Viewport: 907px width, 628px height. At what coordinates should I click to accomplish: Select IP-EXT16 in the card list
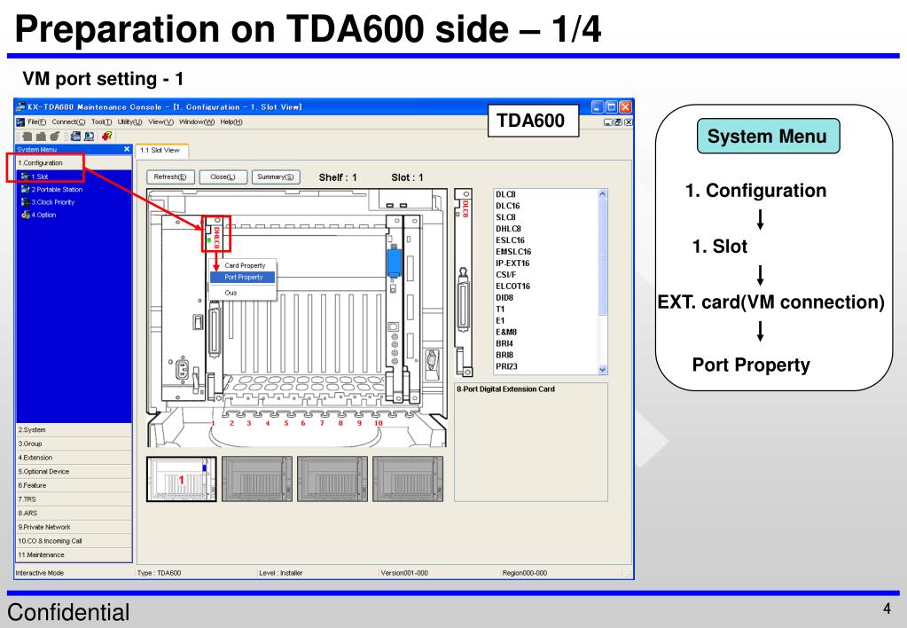click(512, 263)
